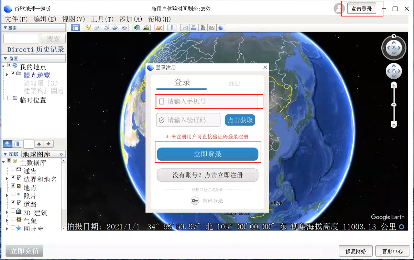Enable the 照片 layer checkbox
414x260 pixels.
pyautogui.click(x=13, y=194)
